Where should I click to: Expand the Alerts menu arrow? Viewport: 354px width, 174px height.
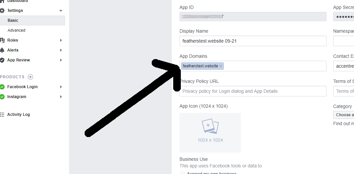[61, 50]
